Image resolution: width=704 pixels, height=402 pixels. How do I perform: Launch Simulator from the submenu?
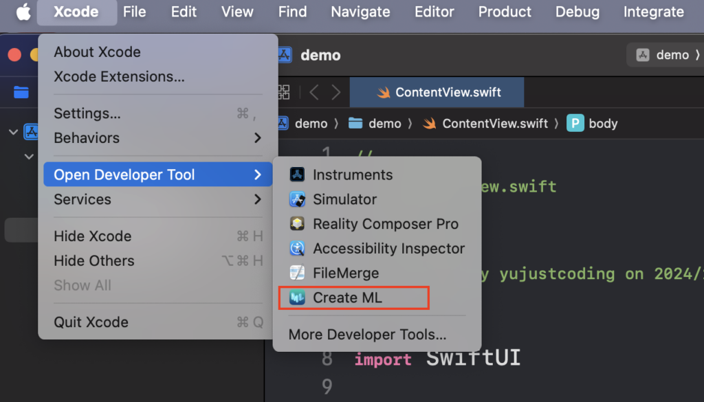tap(344, 199)
